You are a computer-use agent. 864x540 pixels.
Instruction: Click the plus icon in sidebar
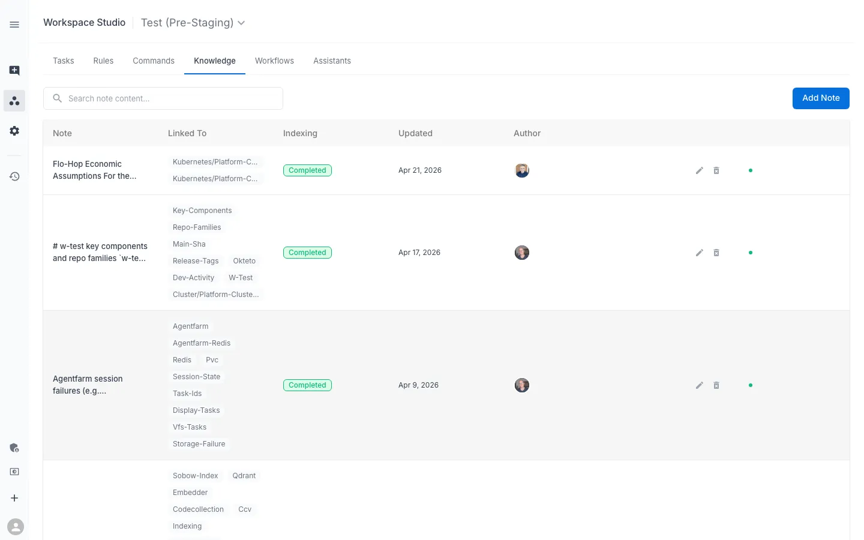[x=14, y=498]
